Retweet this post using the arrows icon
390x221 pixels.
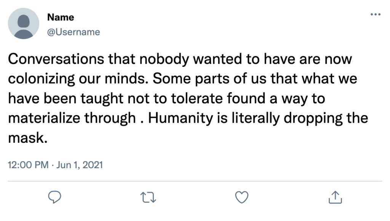[148, 197]
